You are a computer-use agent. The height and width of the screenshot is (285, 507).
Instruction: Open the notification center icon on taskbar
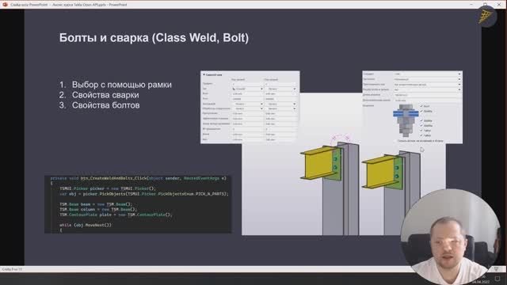point(497,279)
